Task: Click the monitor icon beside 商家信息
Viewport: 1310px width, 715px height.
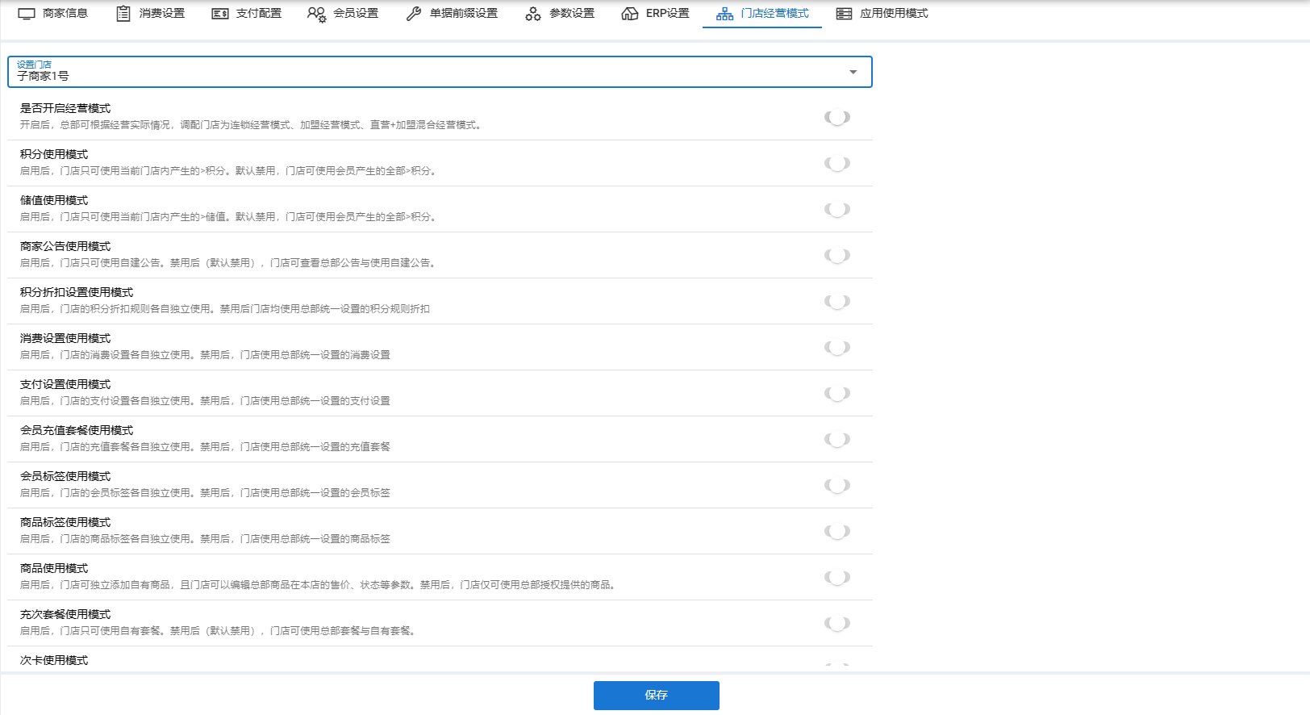Action: (x=27, y=14)
